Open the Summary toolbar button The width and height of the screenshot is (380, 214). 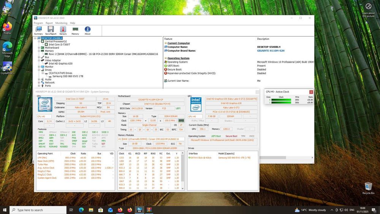point(38,30)
